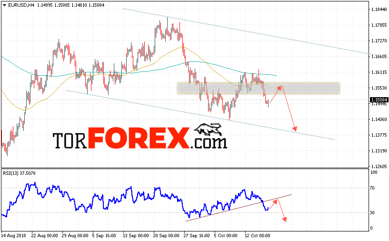Select the RSI ascending brown trendline
Viewport: 389px width, 241px height.
tap(239, 208)
